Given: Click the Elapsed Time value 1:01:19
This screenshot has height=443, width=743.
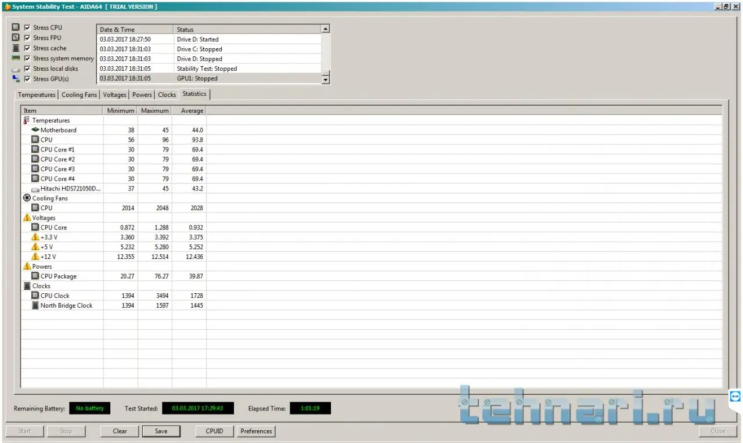Looking at the screenshot, I should click(x=311, y=408).
